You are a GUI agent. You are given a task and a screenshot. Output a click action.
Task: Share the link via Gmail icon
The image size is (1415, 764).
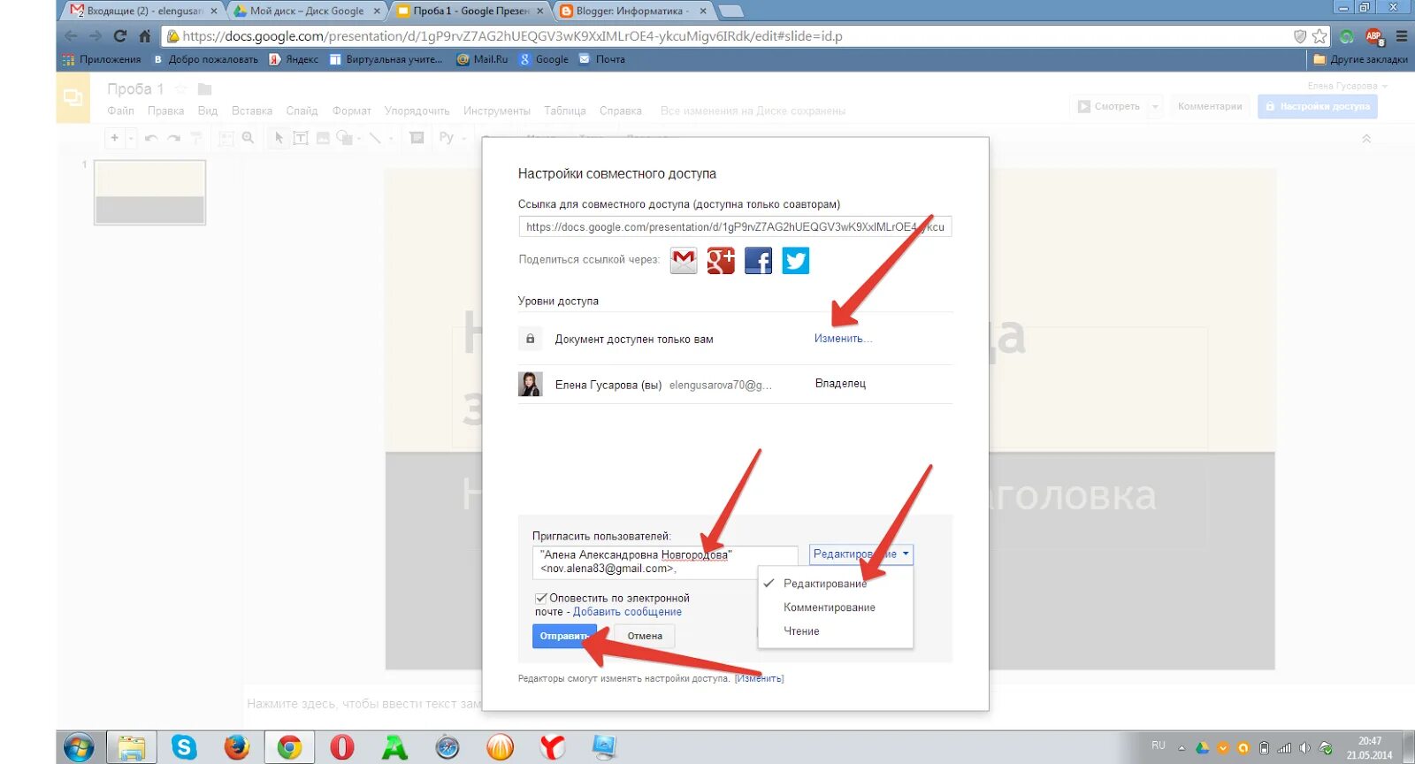click(x=684, y=261)
